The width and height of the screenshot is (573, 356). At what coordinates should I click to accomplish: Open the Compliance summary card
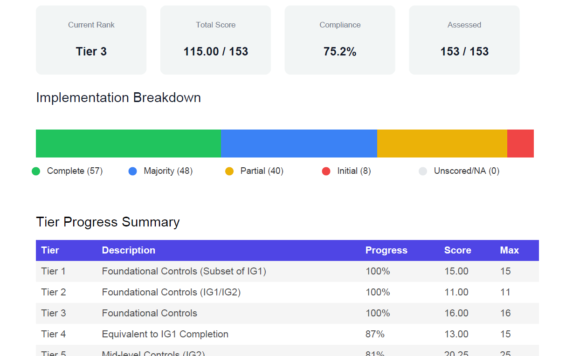pos(340,40)
